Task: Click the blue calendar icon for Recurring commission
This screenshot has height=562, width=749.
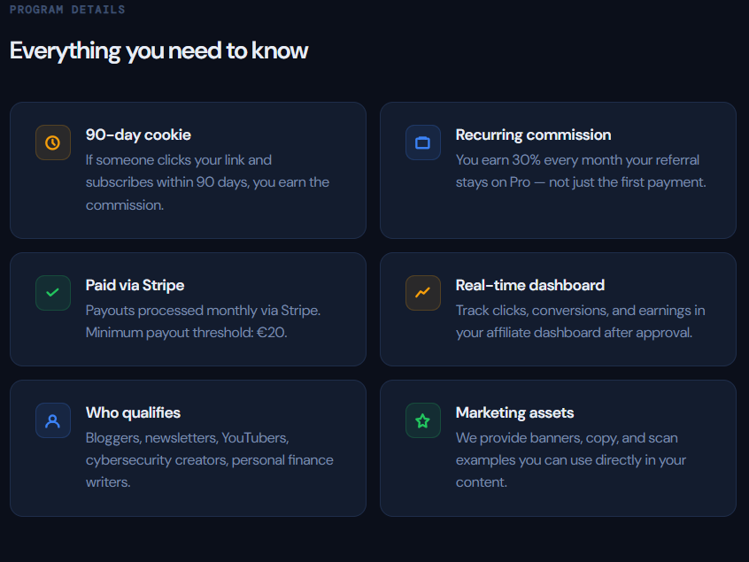Action: [422, 142]
